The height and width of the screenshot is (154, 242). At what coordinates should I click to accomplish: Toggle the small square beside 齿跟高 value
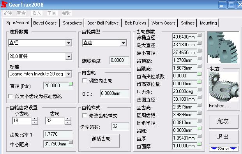click(200, 66)
